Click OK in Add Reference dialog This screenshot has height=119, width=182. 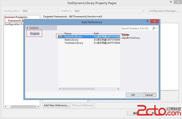(133, 95)
